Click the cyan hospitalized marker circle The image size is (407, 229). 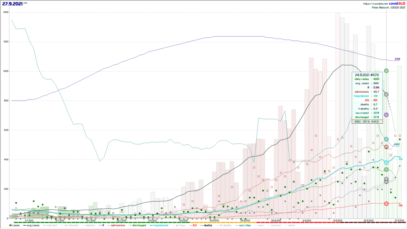[386, 163]
